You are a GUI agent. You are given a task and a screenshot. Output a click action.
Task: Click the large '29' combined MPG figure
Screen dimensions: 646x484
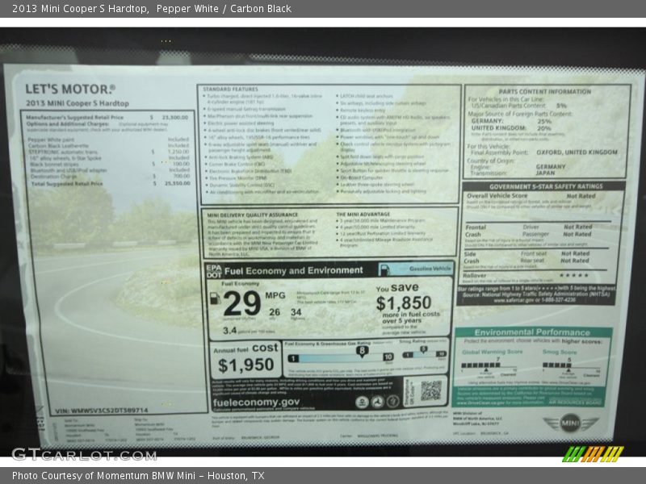(x=241, y=303)
